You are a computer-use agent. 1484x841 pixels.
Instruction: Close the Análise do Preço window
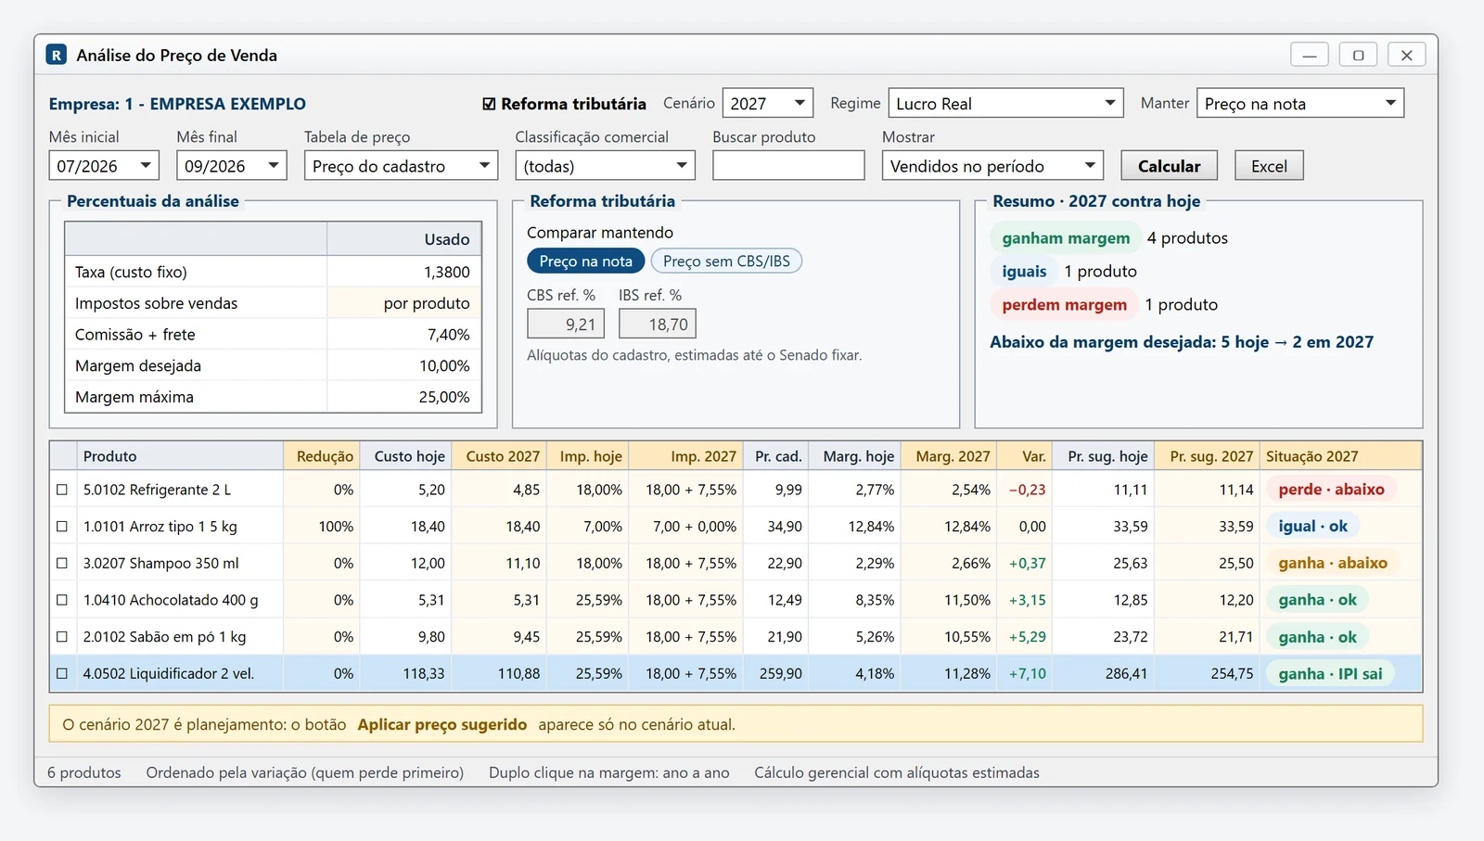[x=1407, y=55]
